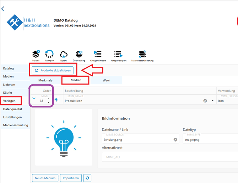
Task: Launch the Kategorieimport function
Action: pos(98,54)
